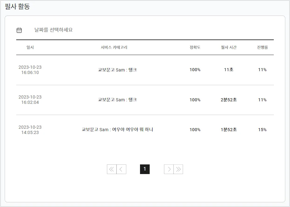Click the 2분52초 transcription time cell
Image resolution: width=290 pixels, height=207 pixels.
click(229, 100)
